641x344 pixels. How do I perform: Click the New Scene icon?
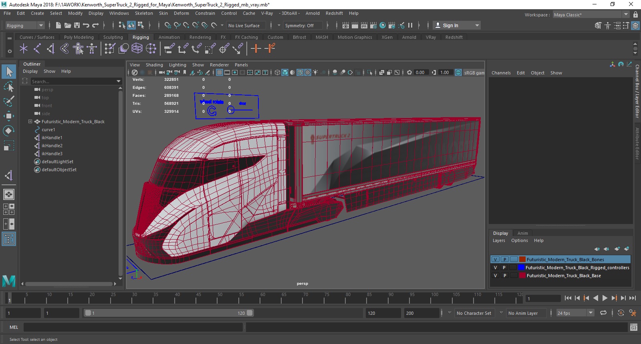58,25
